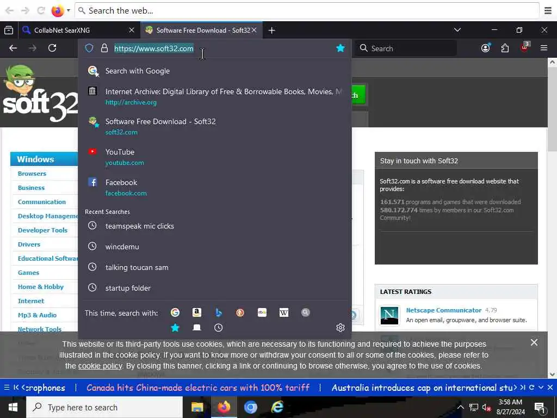Pick recent search teamspeak mic clicks

click(214, 226)
